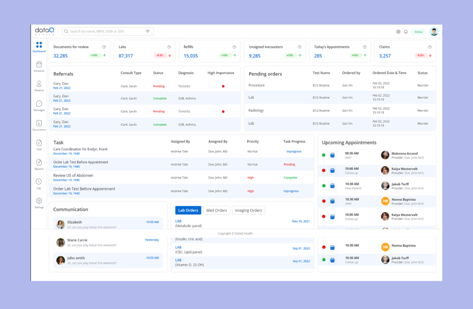Click the patient search input field
This screenshot has height=309, width=473.
(104, 31)
